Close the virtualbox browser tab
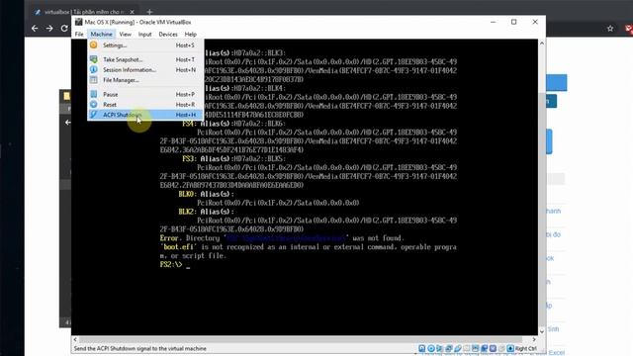Image resolution: width=633 pixels, height=356 pixels. click(132, 12)
